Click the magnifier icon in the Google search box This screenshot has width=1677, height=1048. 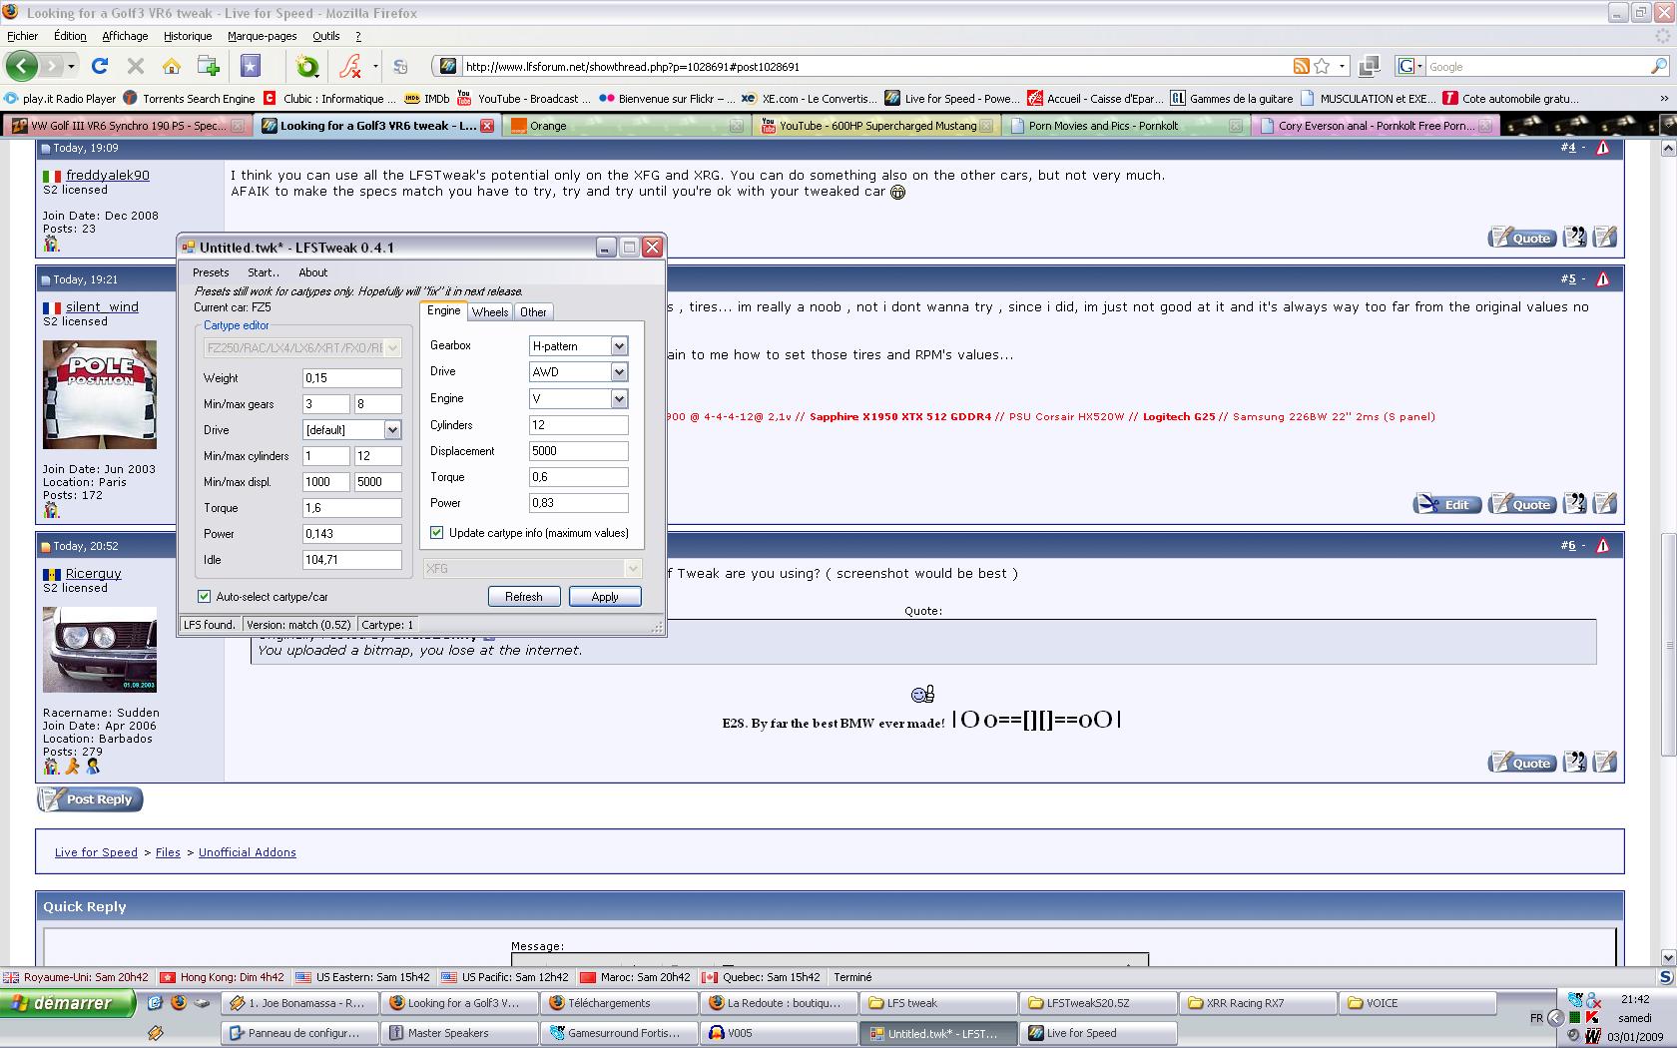(1659, 66)
